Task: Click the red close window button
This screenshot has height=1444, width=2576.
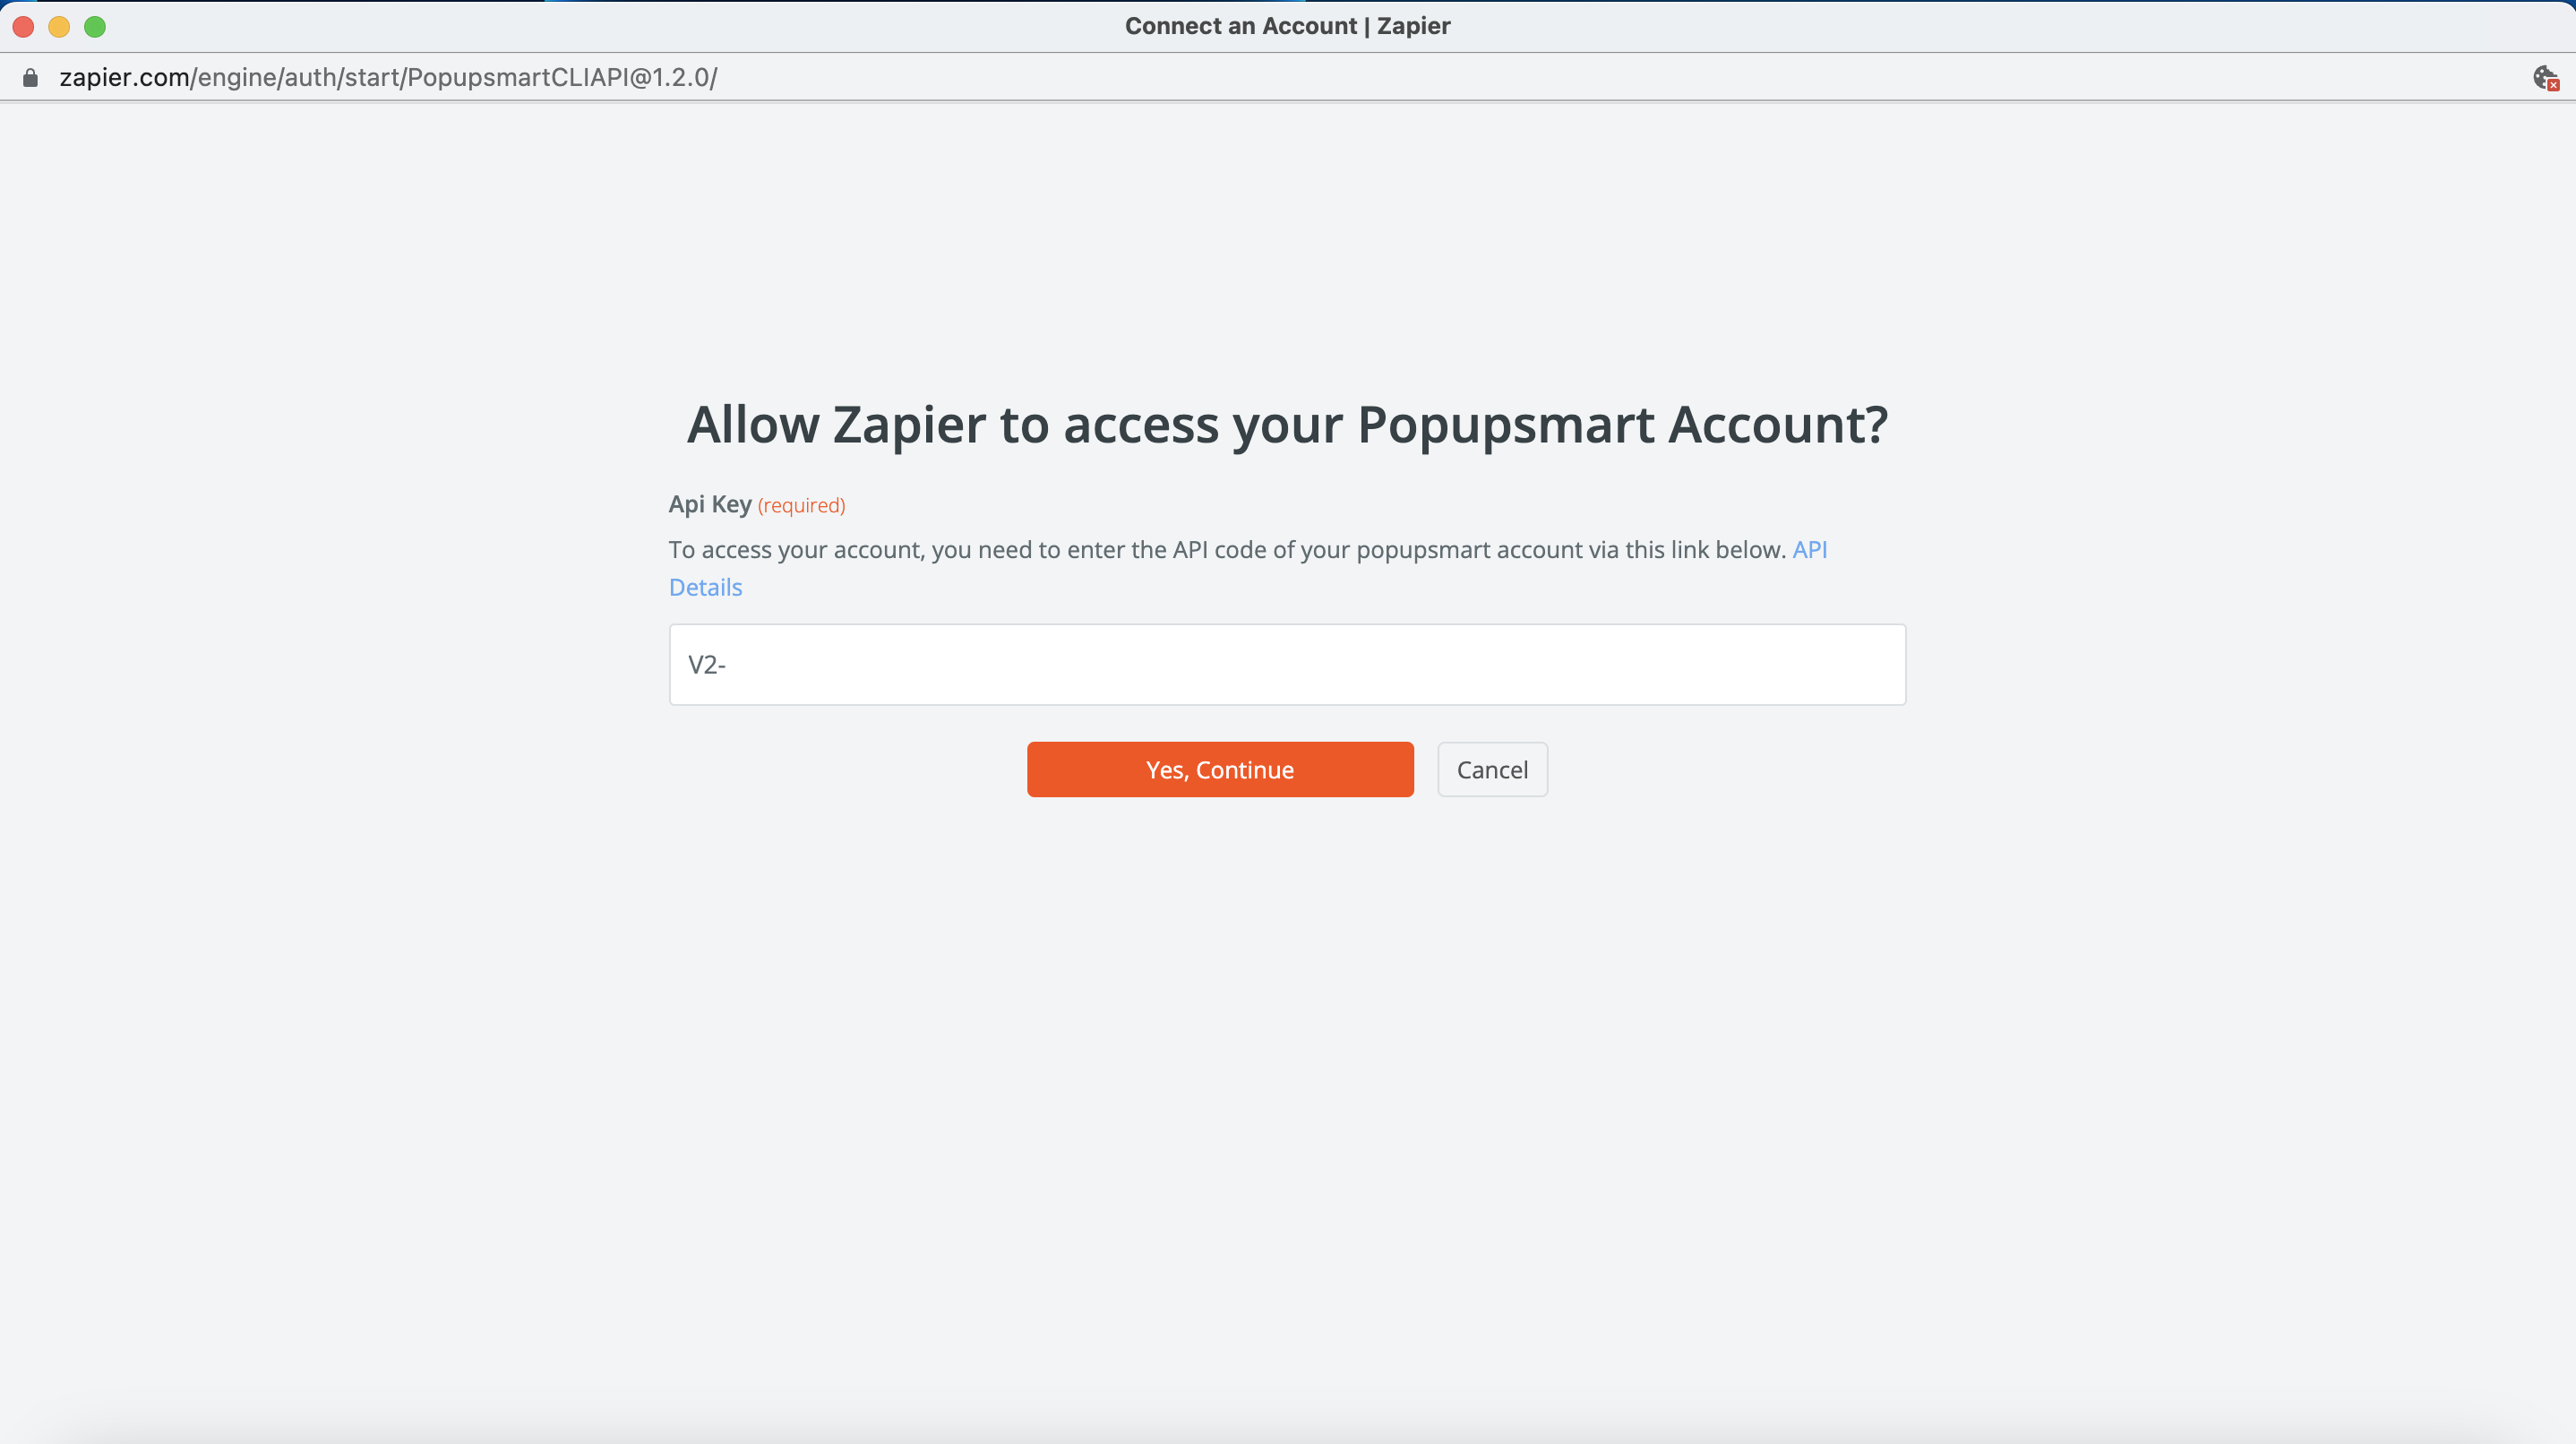Action: (x=22, y=27)
